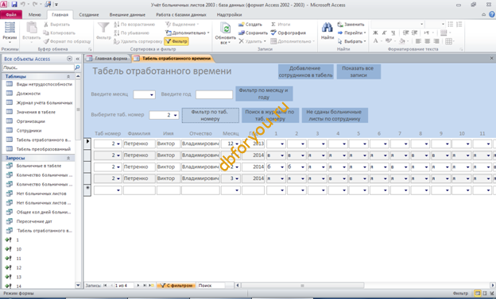Click Заменить in Найти group
496x299 pixels.
click(x=351, y=25)
